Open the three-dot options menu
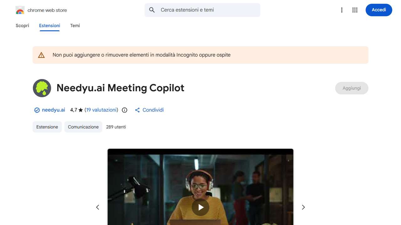This screenshot has height=225, width=401. [x=342, y=10]
